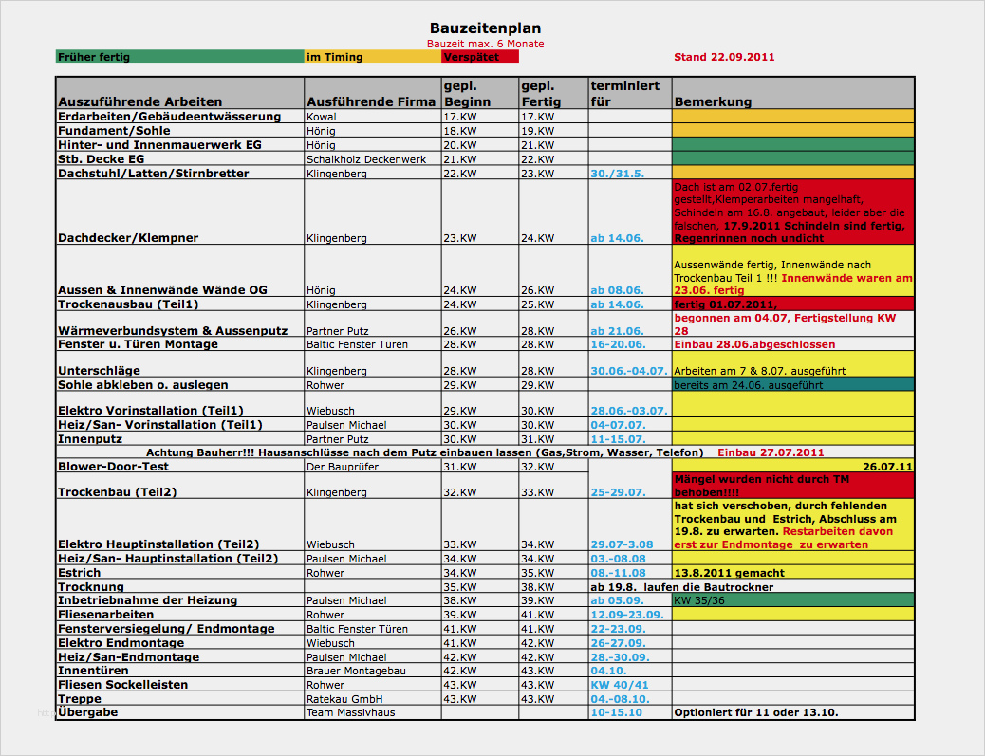Click the red remark 'Dach ist am 02.07.fertig'
985x756 pixels.
click(x=792, y=212)
